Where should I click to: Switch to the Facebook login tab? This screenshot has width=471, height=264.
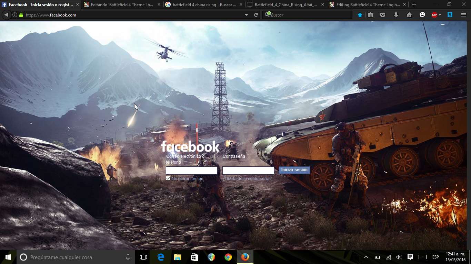tap(41, 5)
